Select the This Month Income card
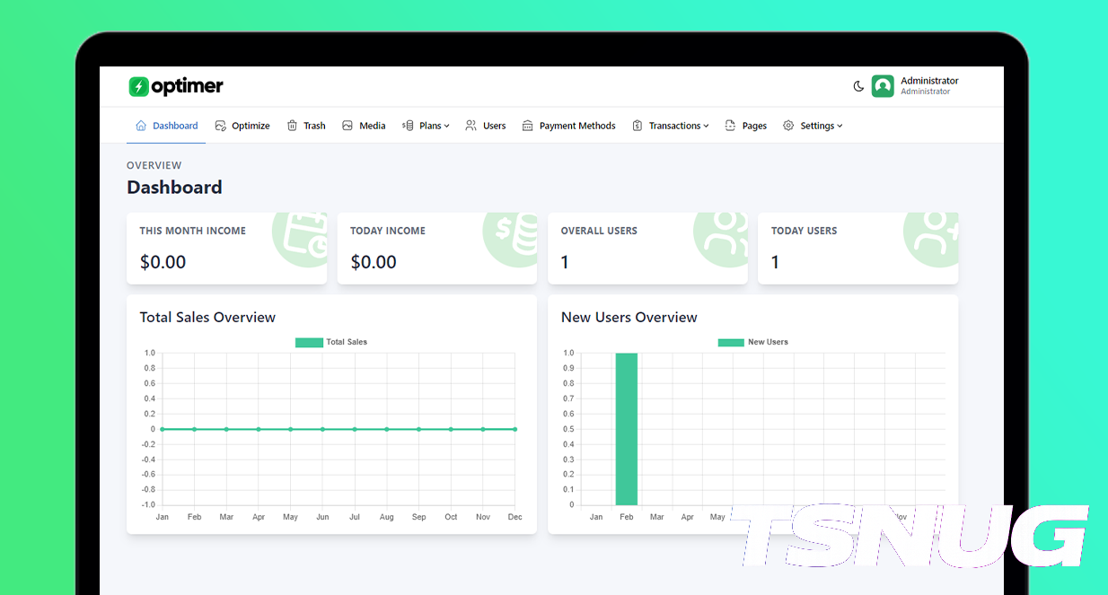 click(x=226, y=249)
